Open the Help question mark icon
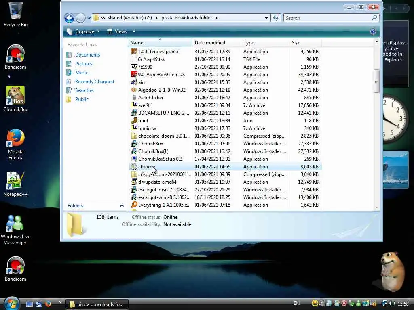Image resolution: width=414 pixels, height=310 pixels. [x=373, y=31]
